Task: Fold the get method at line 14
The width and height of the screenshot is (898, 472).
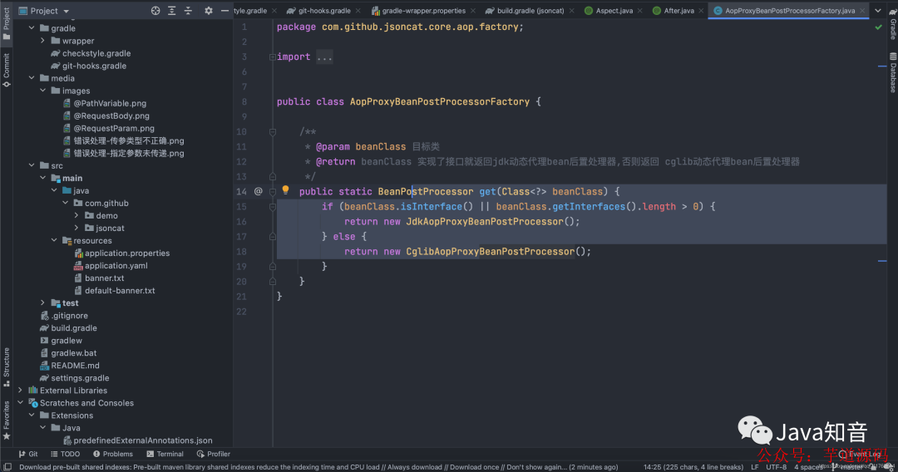Action: (273, 192)
